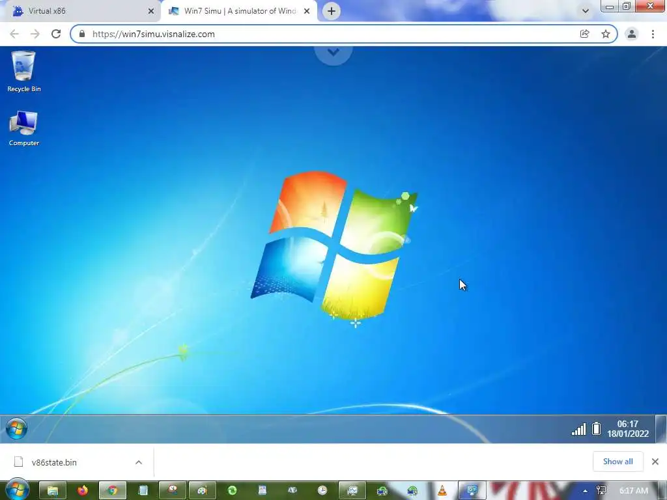Click host taskbar clock 6:17 AM
Screen dimensions: 667x500
633,491
